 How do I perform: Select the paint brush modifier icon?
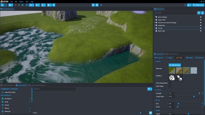[x=172, y=78]
